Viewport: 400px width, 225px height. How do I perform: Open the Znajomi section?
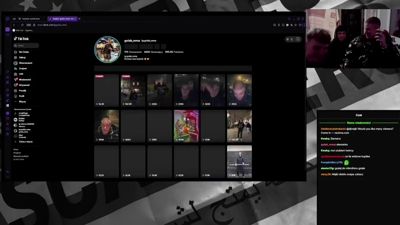(20, 68)
